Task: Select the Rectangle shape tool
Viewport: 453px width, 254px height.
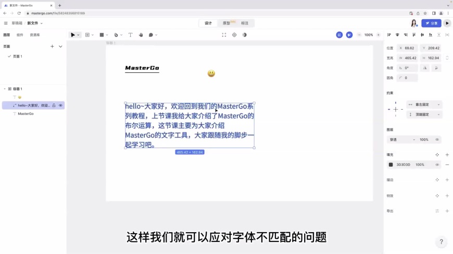Action: (102, 35)
